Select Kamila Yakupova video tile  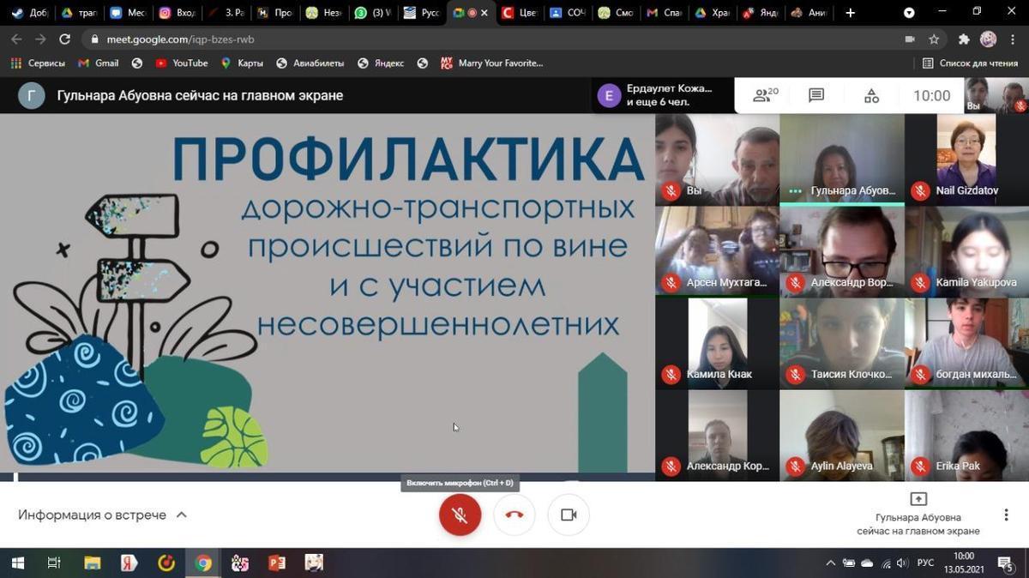point(966,252)
